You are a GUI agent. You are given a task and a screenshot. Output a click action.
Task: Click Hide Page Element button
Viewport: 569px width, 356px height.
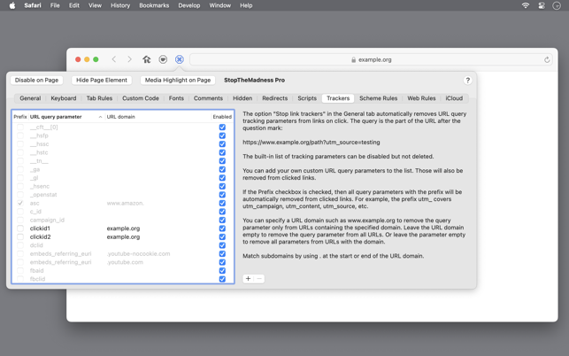(x=102, y=81)
